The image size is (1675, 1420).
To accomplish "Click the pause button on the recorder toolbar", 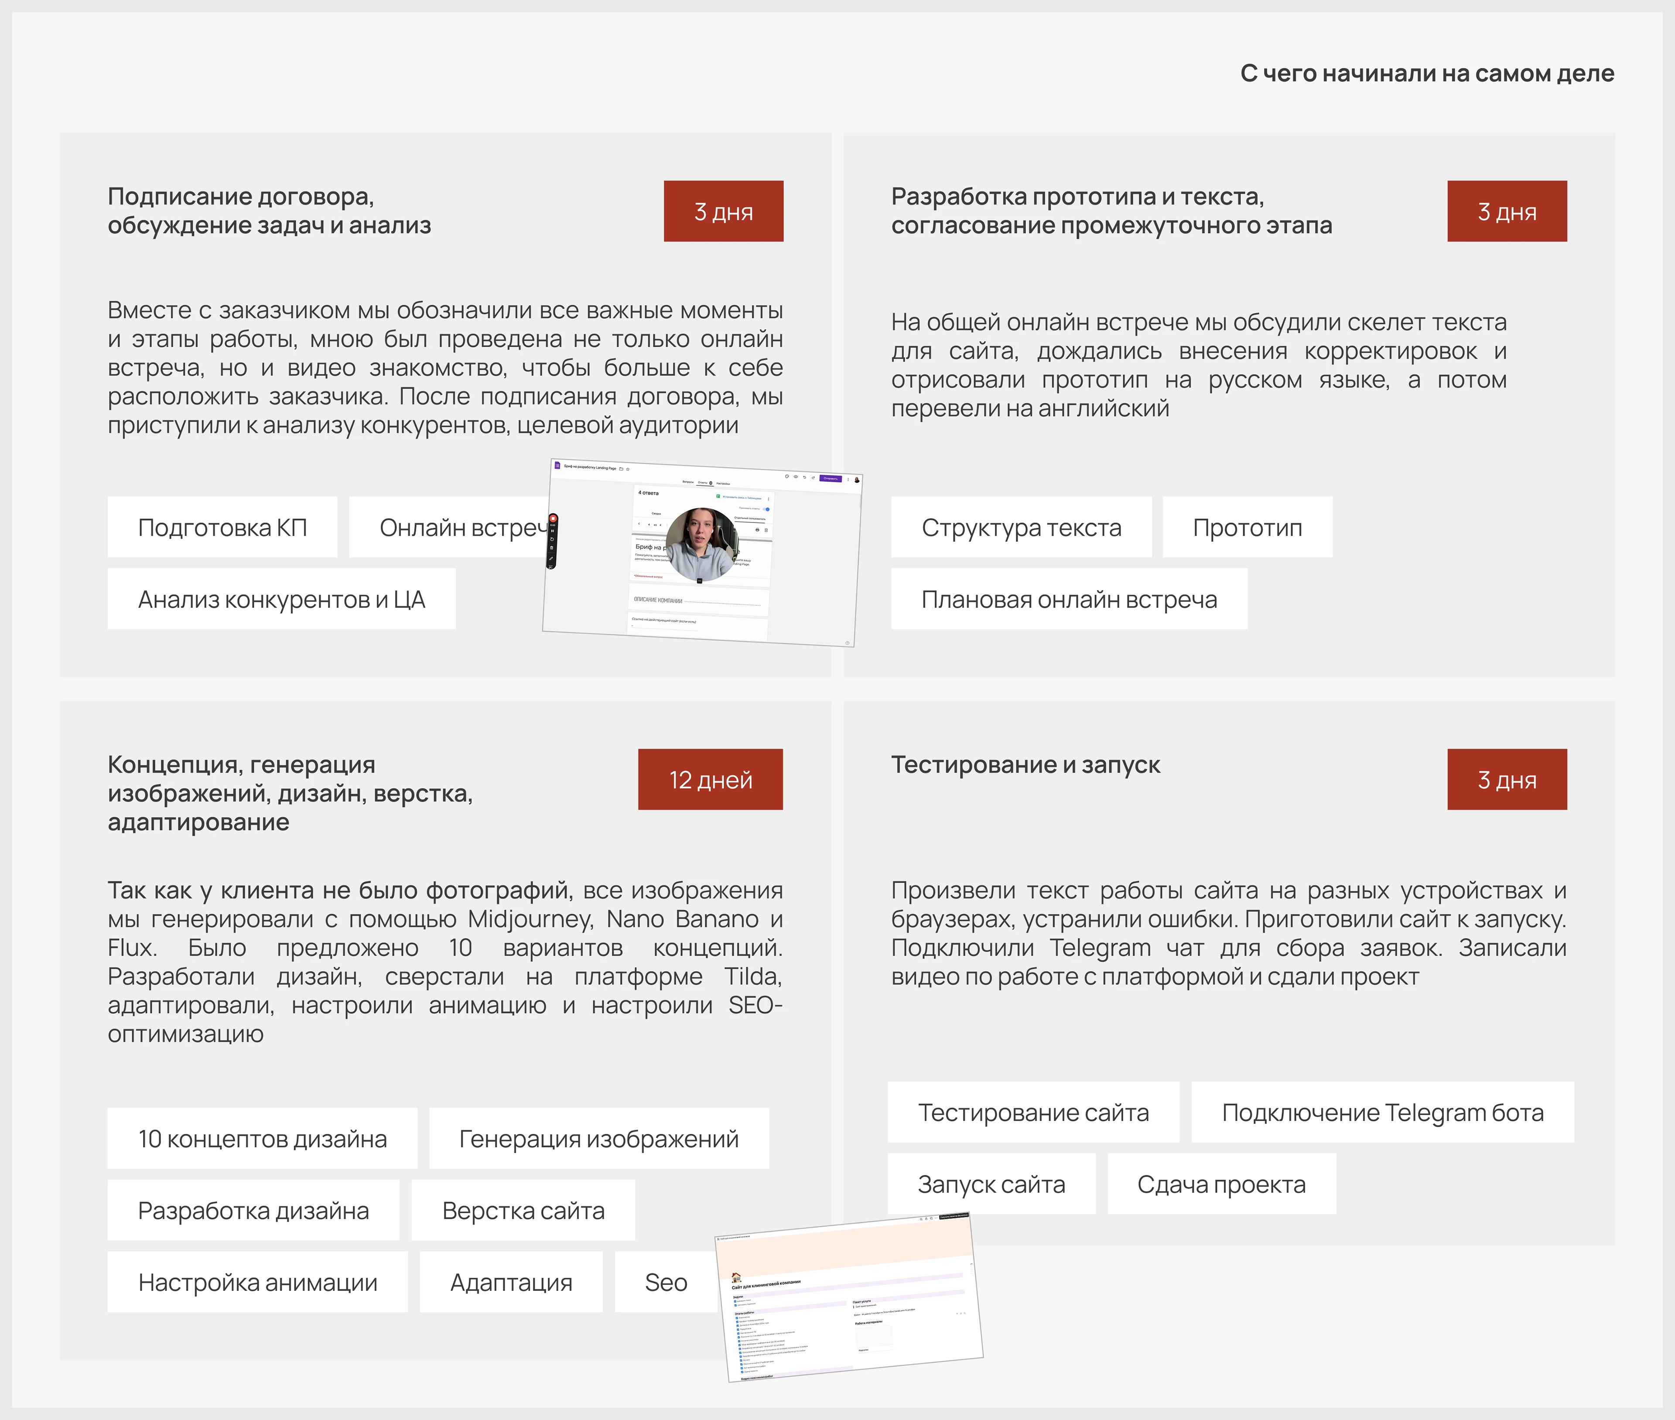I will point(553,531).
